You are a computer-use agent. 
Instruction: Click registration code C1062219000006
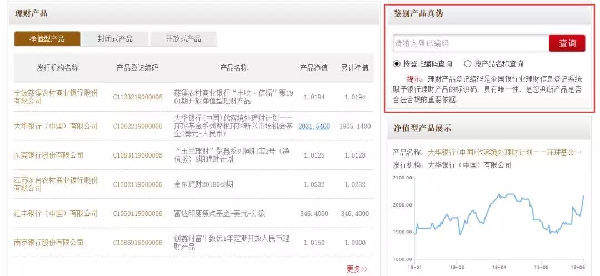click(137, 126)
